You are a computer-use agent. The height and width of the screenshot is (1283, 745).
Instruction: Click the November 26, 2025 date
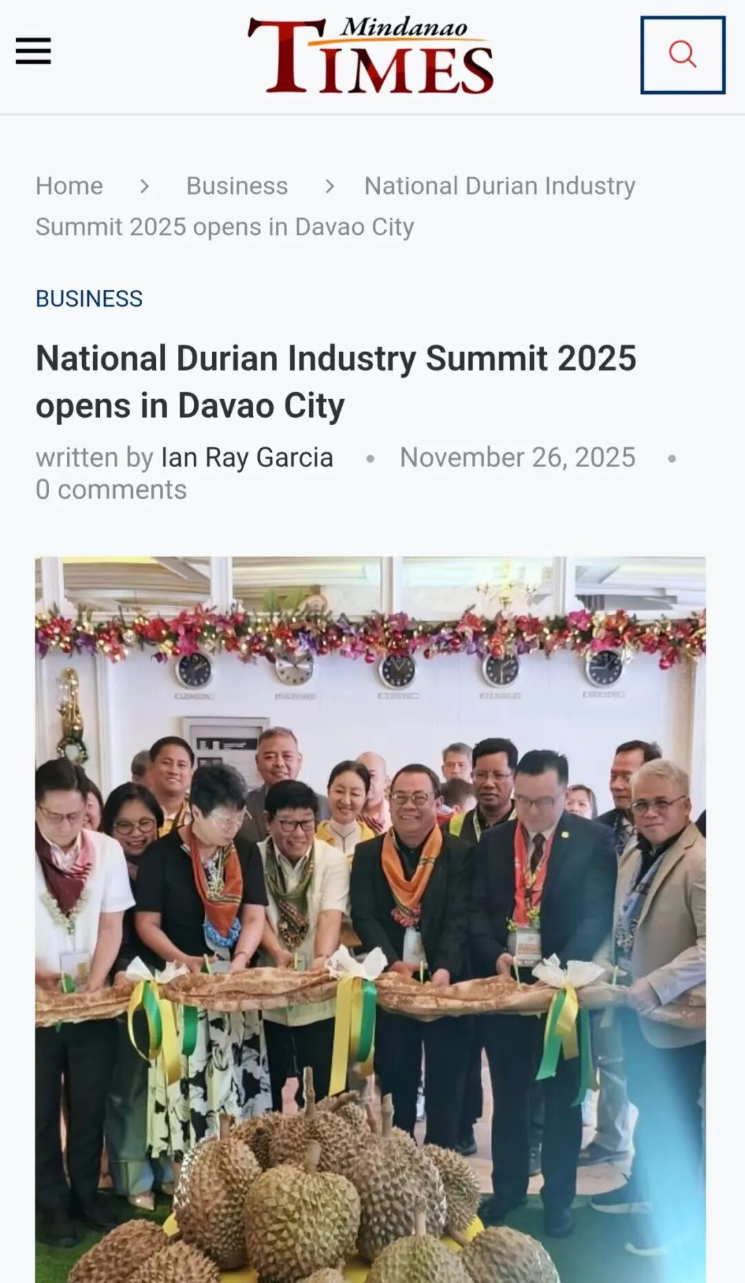[x=517, y=457]
